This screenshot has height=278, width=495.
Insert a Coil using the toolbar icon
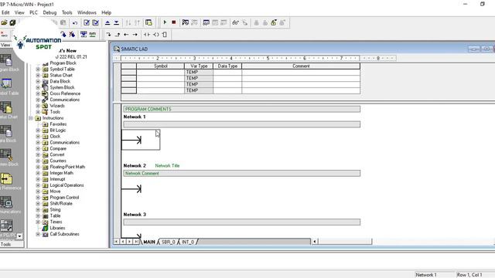click(156, 35)
